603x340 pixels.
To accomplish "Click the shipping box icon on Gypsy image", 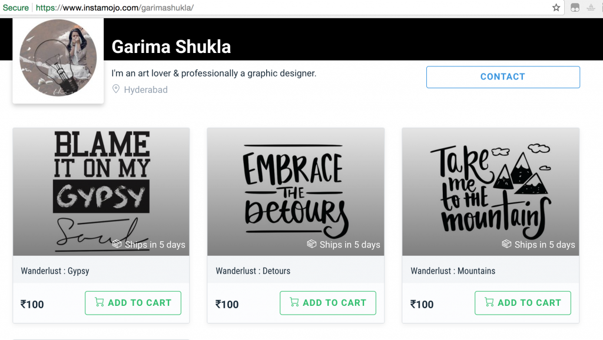I will pos(117,244).
